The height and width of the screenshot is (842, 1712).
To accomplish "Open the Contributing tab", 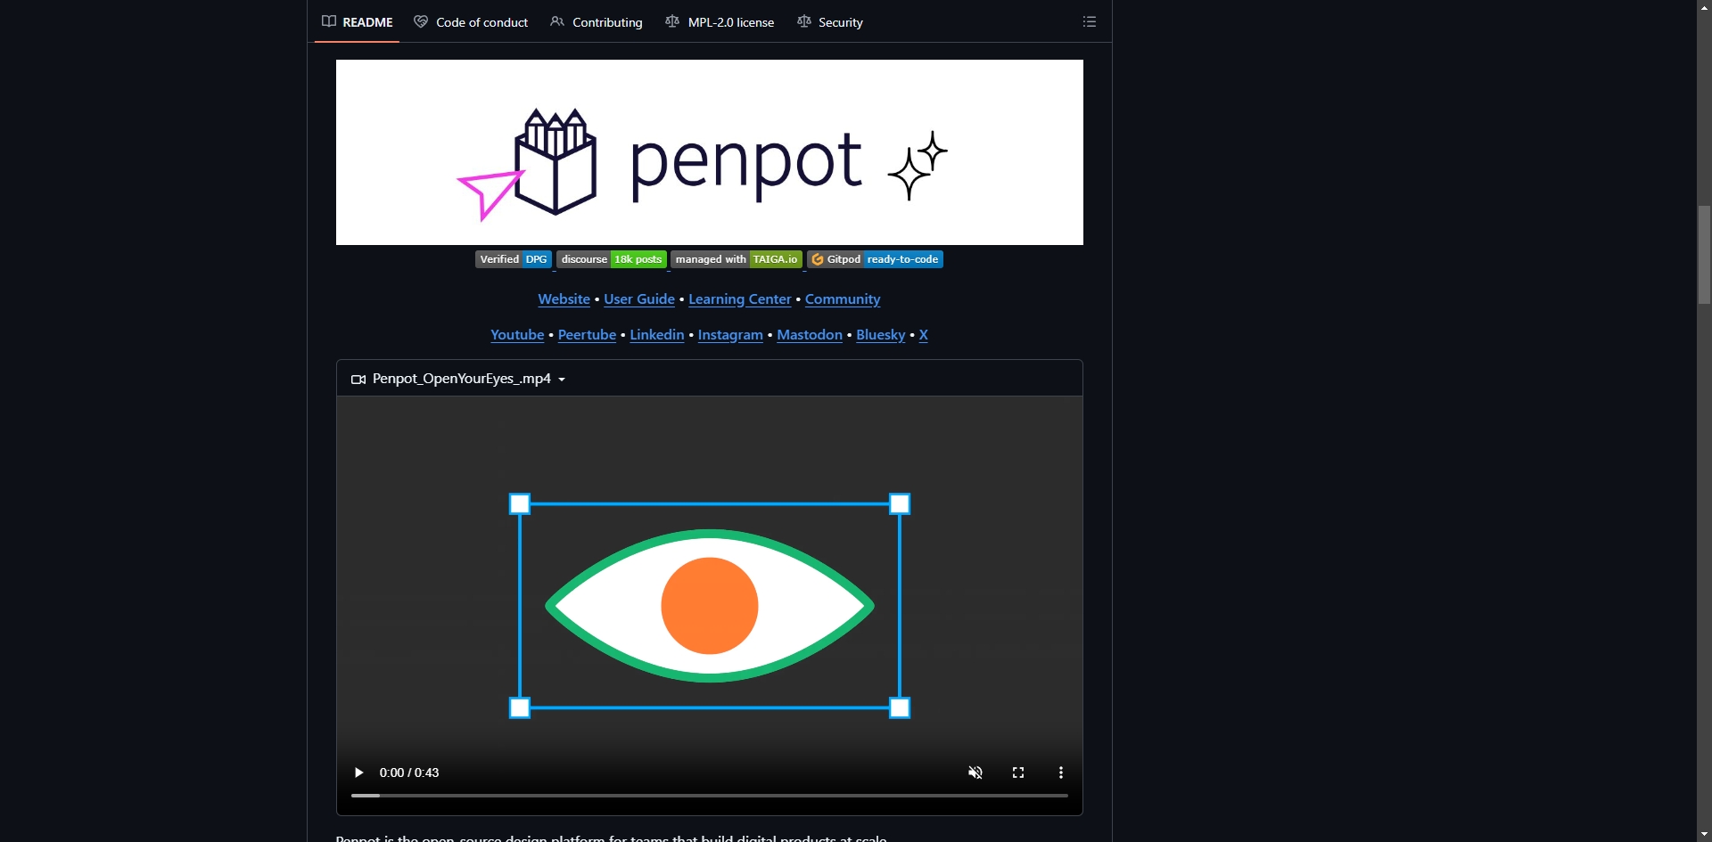I will pos(597,21).
